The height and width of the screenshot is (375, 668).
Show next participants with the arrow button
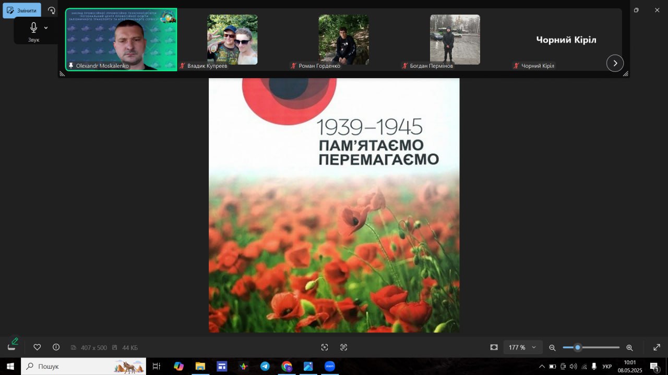[615, 63]
